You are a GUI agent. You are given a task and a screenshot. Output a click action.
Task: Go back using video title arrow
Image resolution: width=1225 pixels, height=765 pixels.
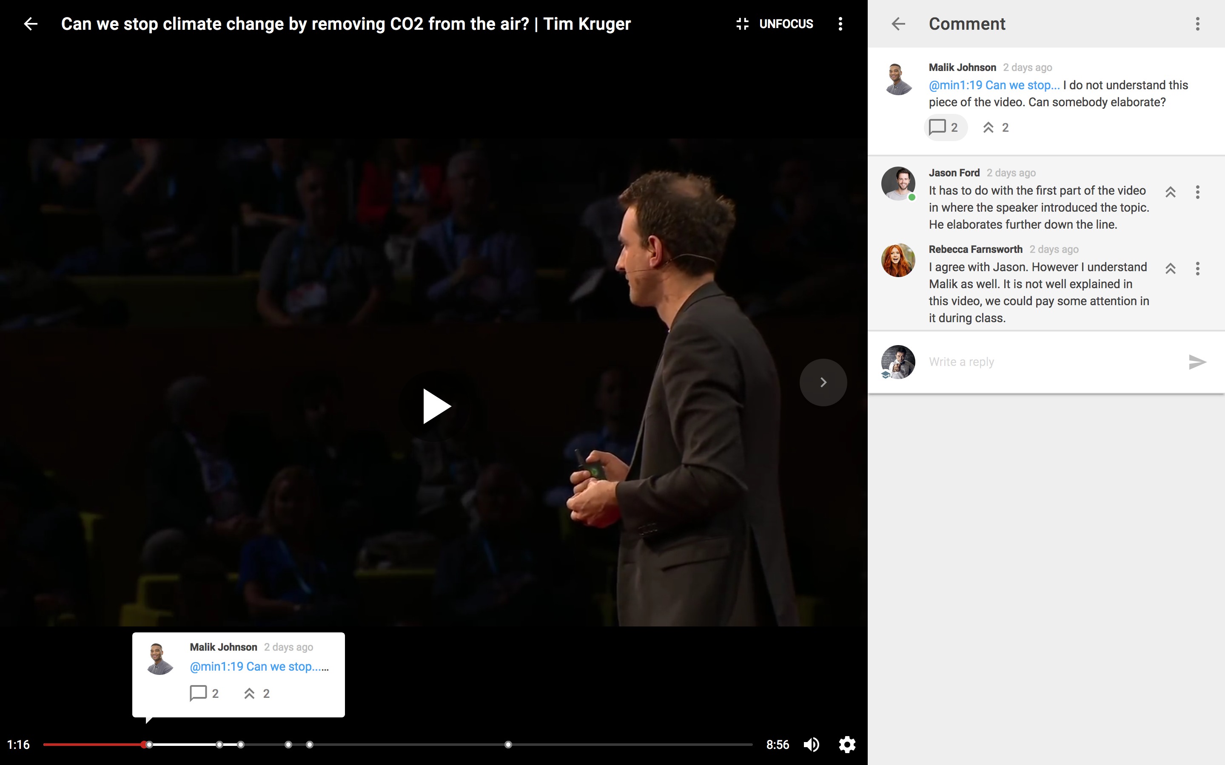pos(31,24)
